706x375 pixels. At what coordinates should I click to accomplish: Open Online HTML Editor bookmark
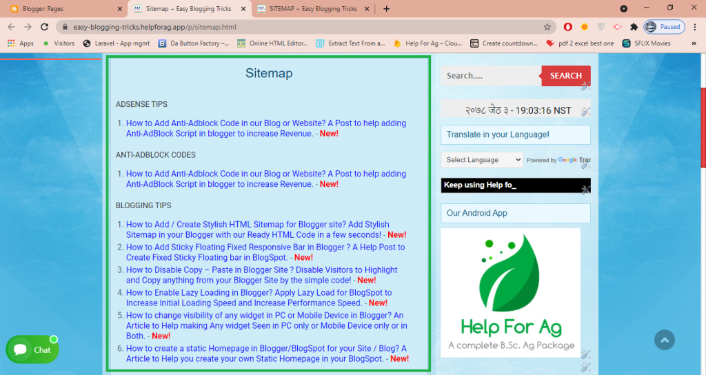pos(273,43)
